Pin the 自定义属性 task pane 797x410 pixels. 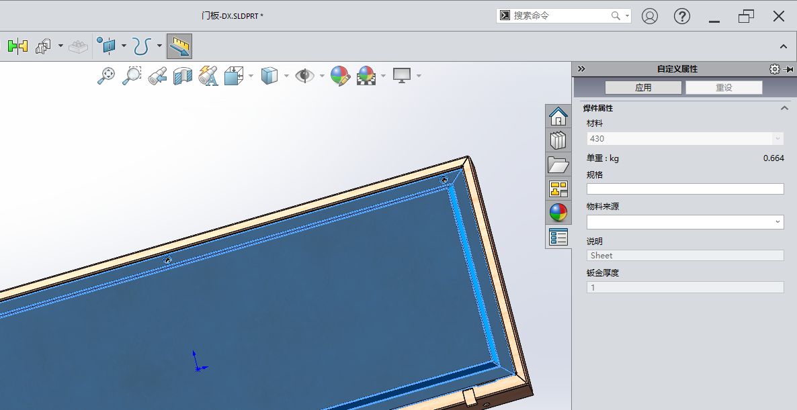(x=790, y=70)
